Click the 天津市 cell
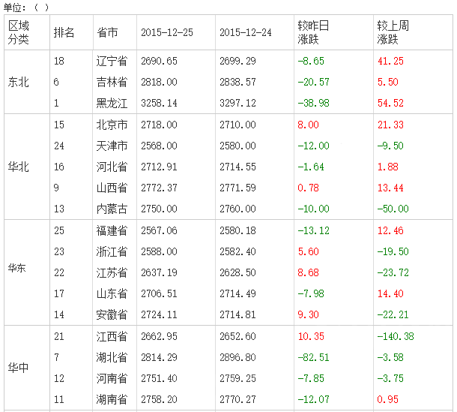This screenshot has width=457, height=412. (112, 146)
